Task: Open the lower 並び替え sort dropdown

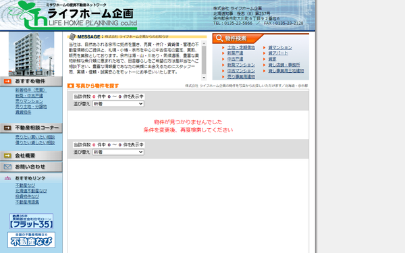Action: coord(118,152)
